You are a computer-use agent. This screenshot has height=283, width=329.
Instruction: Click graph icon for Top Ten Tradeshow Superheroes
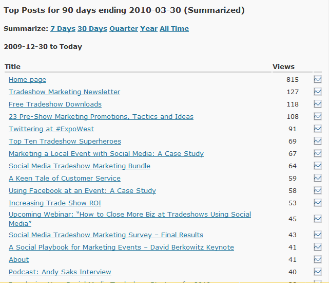(x=318, y=141)
